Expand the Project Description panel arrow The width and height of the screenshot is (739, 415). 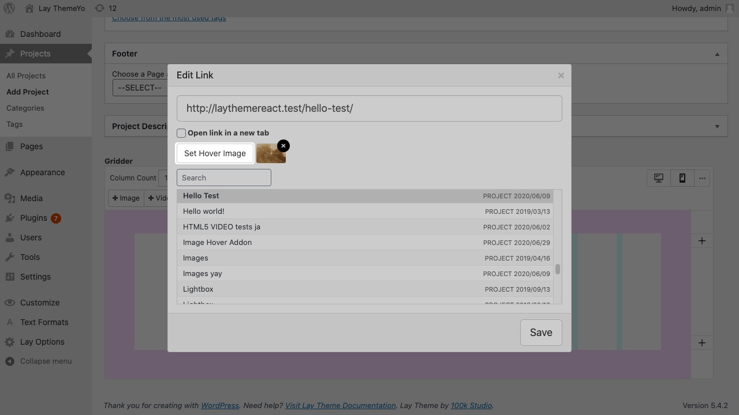(717, 127)
